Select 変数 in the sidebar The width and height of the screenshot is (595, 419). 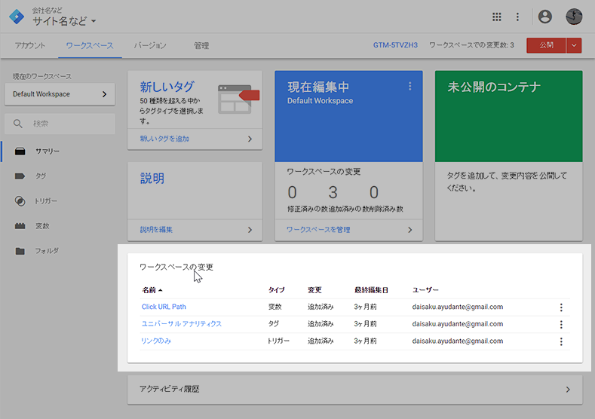(42, 226)
